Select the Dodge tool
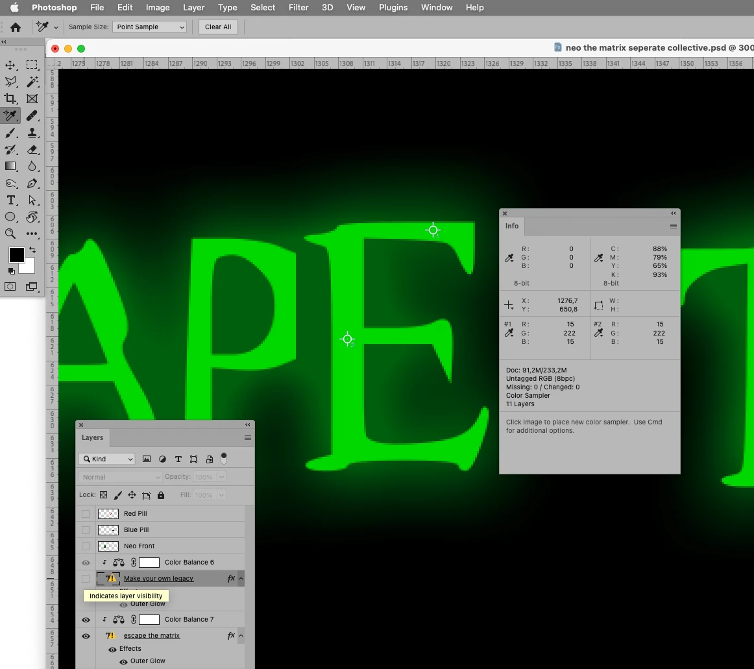The image size is (754, 669). (10, 183)
